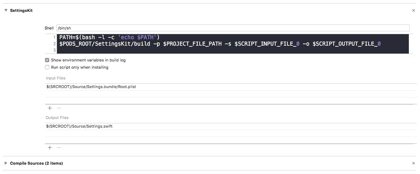Screen dimensions: 420x174
Task: Enable Run script only when installing
Action: coord(47,68)
